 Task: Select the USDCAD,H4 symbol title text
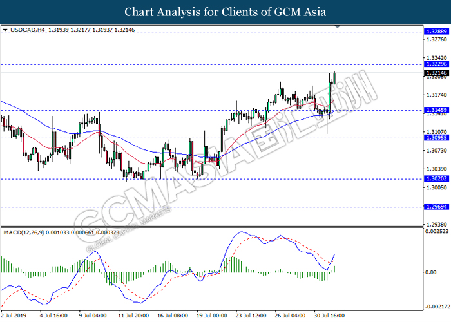(28, 30)
